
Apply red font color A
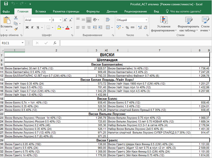click(x=67, y=28)
